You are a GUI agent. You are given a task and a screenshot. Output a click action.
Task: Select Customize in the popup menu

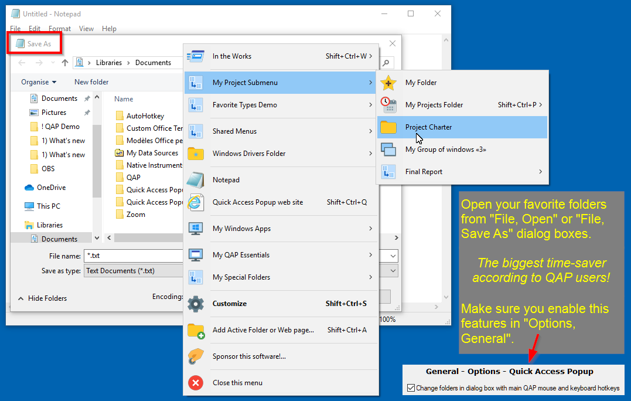[281, 304]
